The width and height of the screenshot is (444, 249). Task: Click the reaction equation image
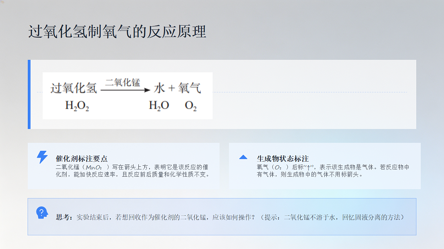(x=128, y=96)
